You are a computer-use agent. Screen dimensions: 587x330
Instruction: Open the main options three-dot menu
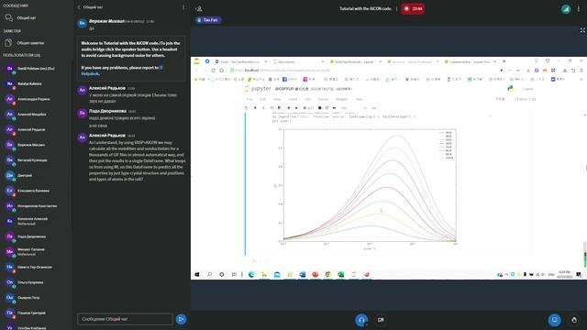point(579,8)
